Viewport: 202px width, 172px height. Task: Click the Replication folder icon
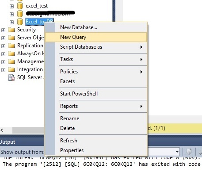tap(11, 46)
